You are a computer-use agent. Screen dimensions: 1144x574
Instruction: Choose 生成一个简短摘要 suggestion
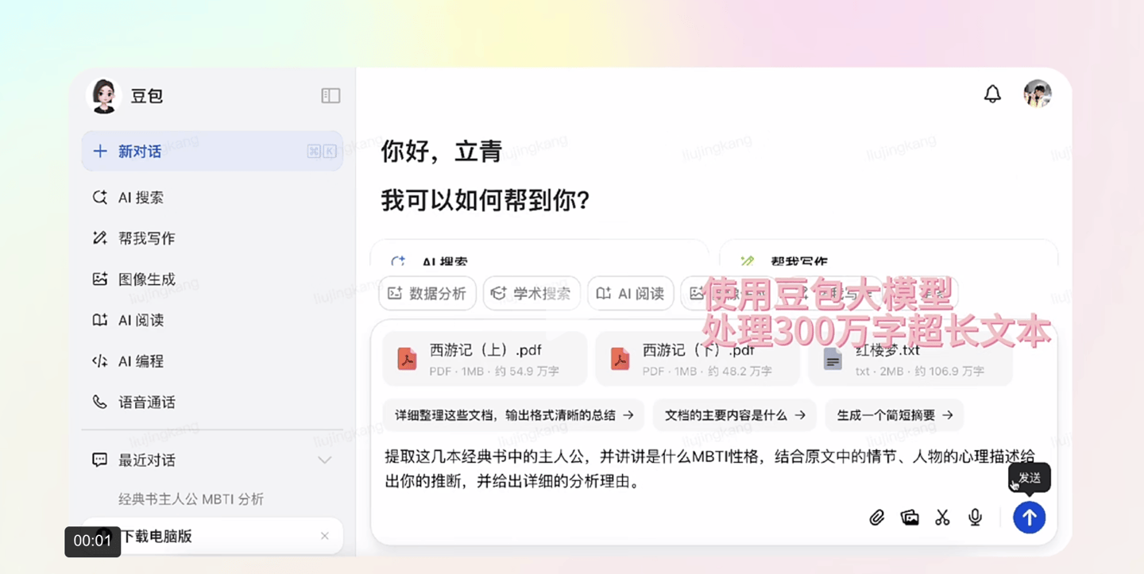895,415
